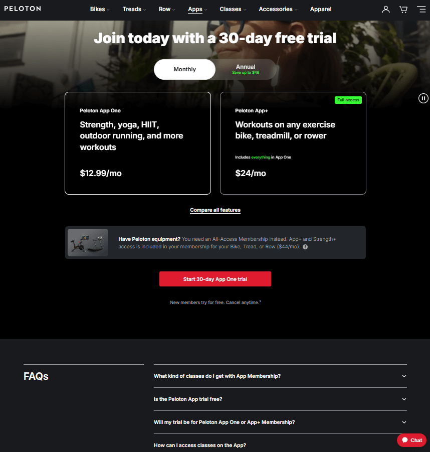The width and height of the screenshot is (430, 452).
Task: Open the shopping cart icon
Action: [x=403, y=10]
